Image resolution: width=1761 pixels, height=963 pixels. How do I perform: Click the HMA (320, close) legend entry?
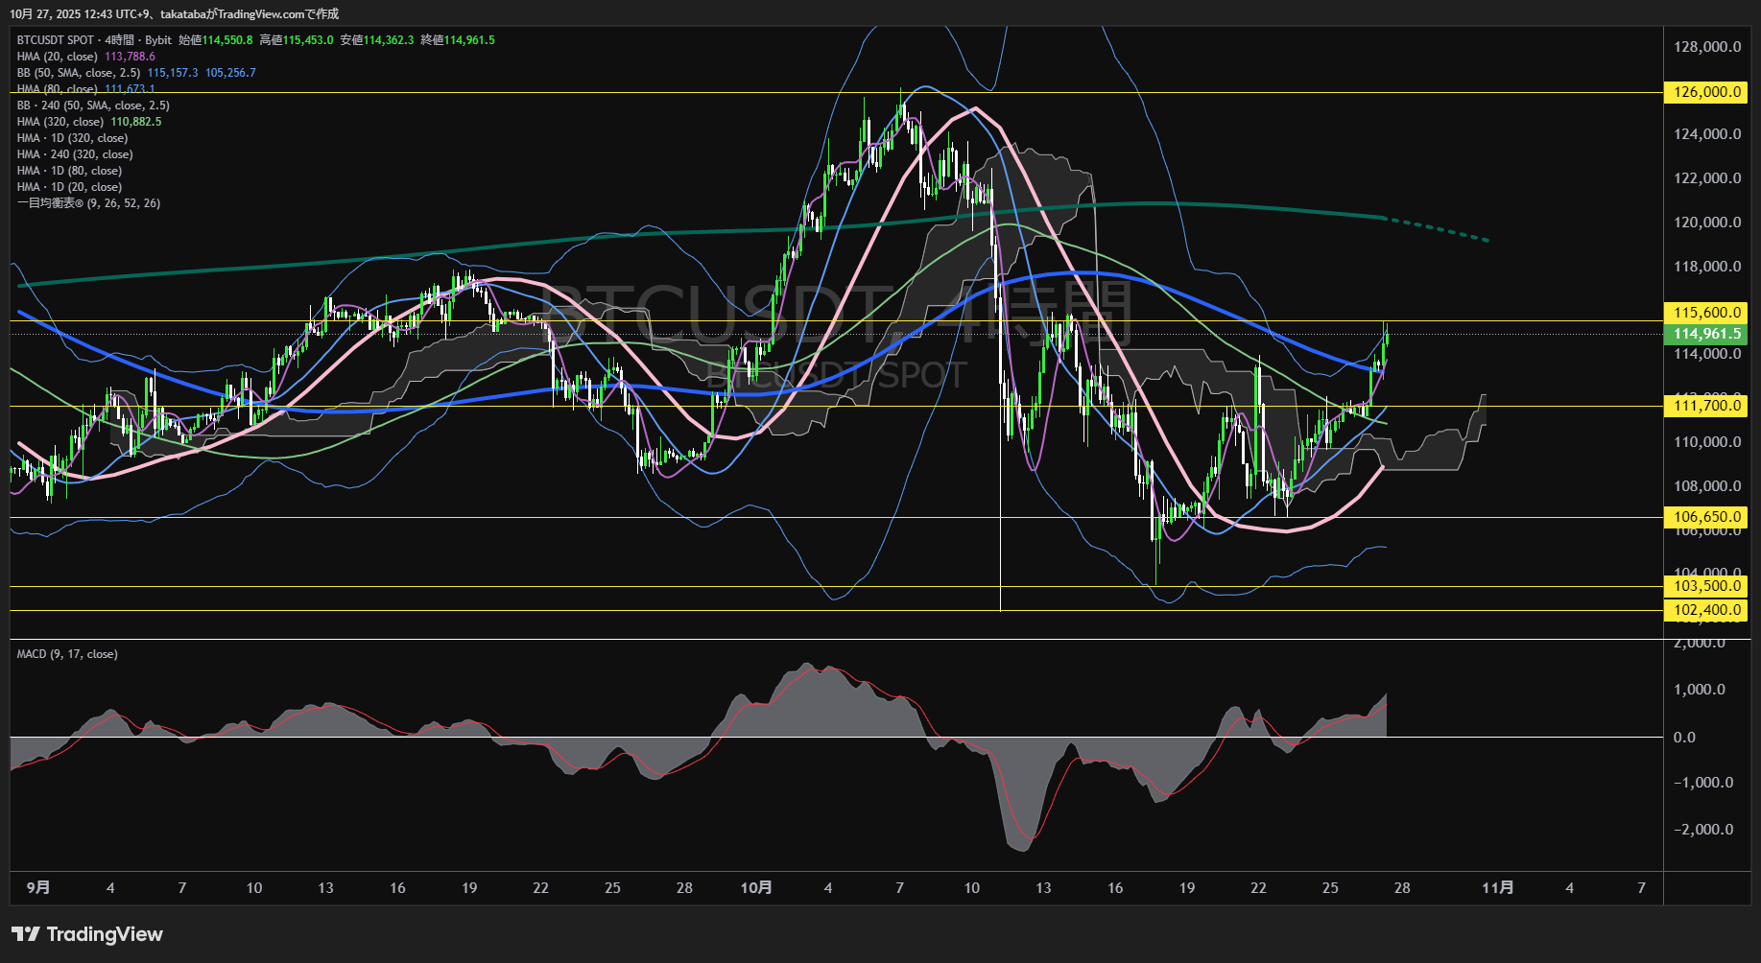click(60, 122)
